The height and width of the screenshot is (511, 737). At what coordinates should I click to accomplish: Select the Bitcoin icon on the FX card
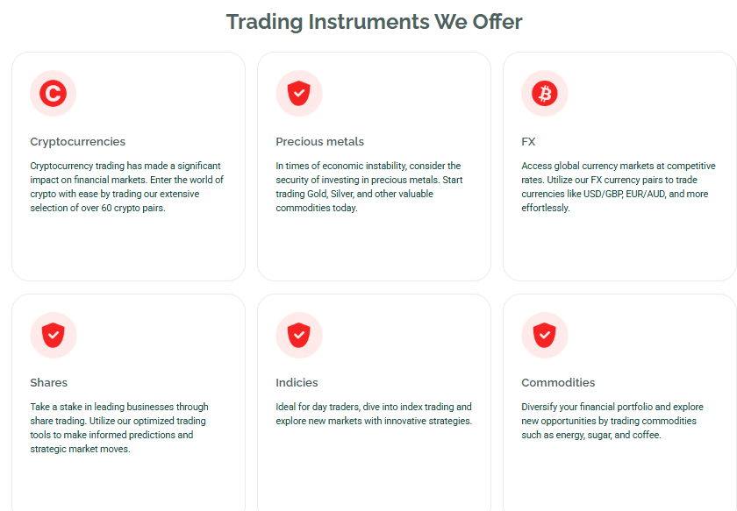click(544, 93)
